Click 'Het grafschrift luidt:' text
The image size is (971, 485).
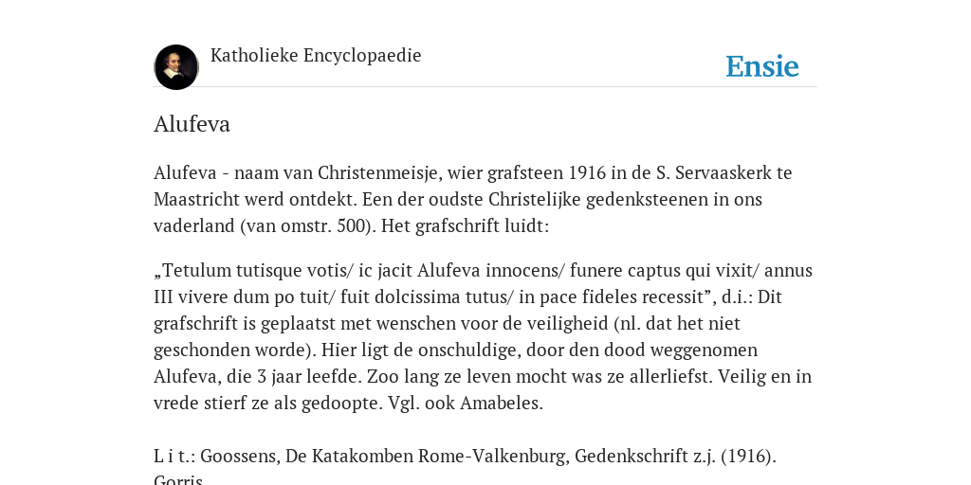point(465,226)
